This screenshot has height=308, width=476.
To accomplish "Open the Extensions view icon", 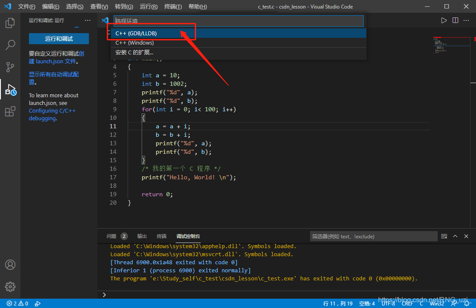I will [x=10, y=111].
